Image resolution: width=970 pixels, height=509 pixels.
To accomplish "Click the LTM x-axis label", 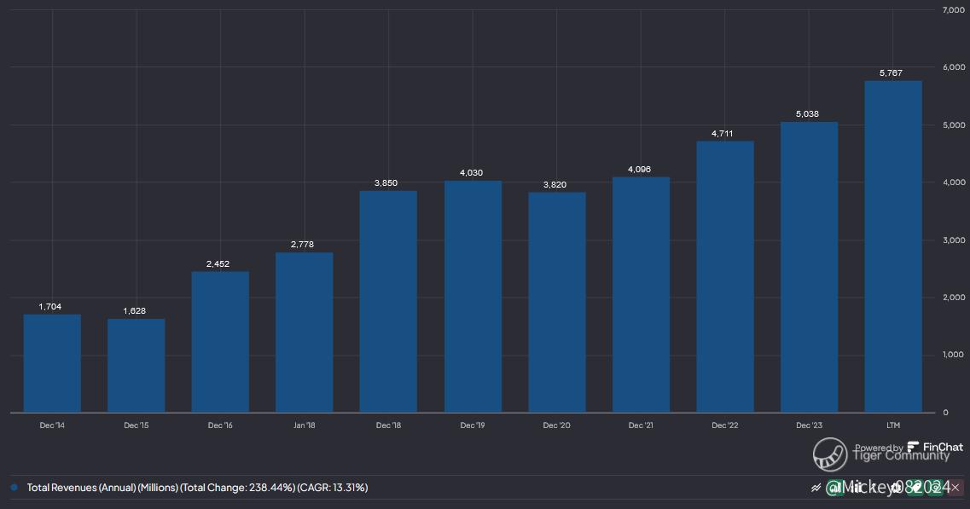I will (x=893, y=425).
